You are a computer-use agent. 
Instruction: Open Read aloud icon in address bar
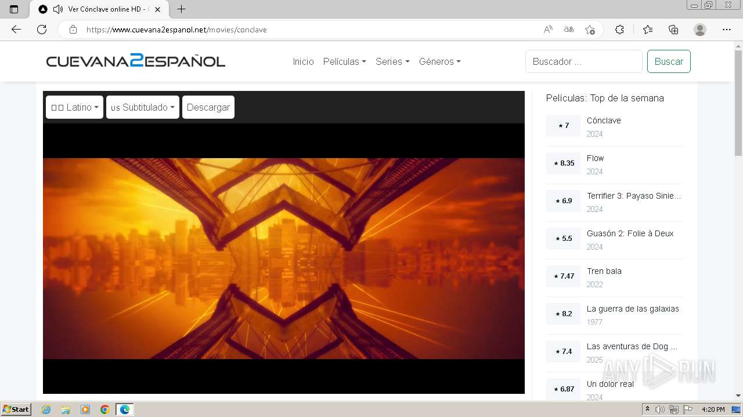(x=548, y=30)
